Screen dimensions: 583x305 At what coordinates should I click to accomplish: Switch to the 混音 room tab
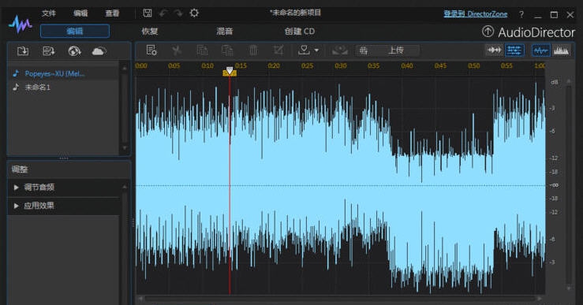225,32
